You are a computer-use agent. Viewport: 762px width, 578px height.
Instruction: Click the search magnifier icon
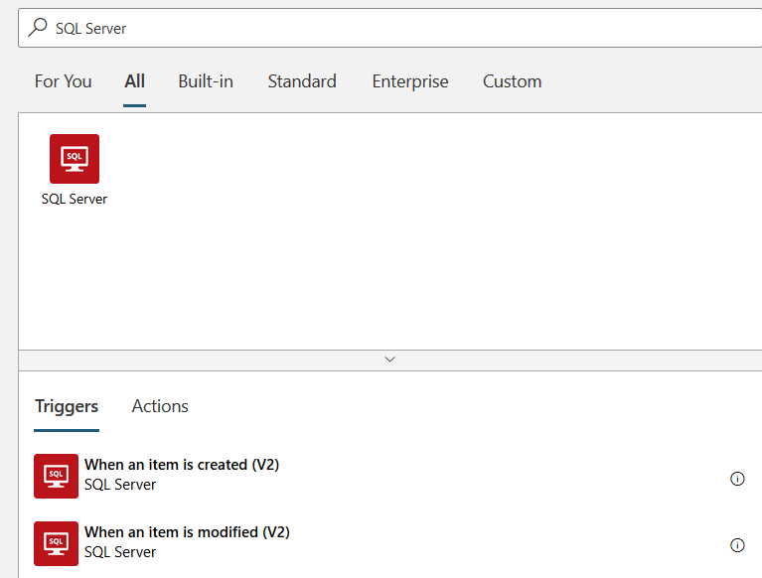tap(38, 27)
